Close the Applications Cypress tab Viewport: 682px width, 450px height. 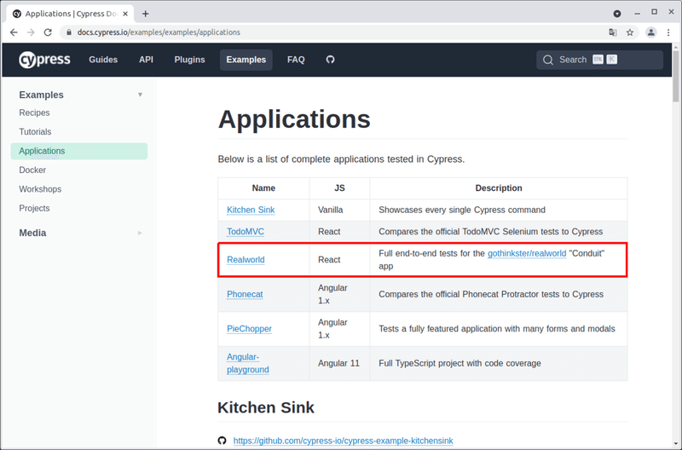(125, 14)
